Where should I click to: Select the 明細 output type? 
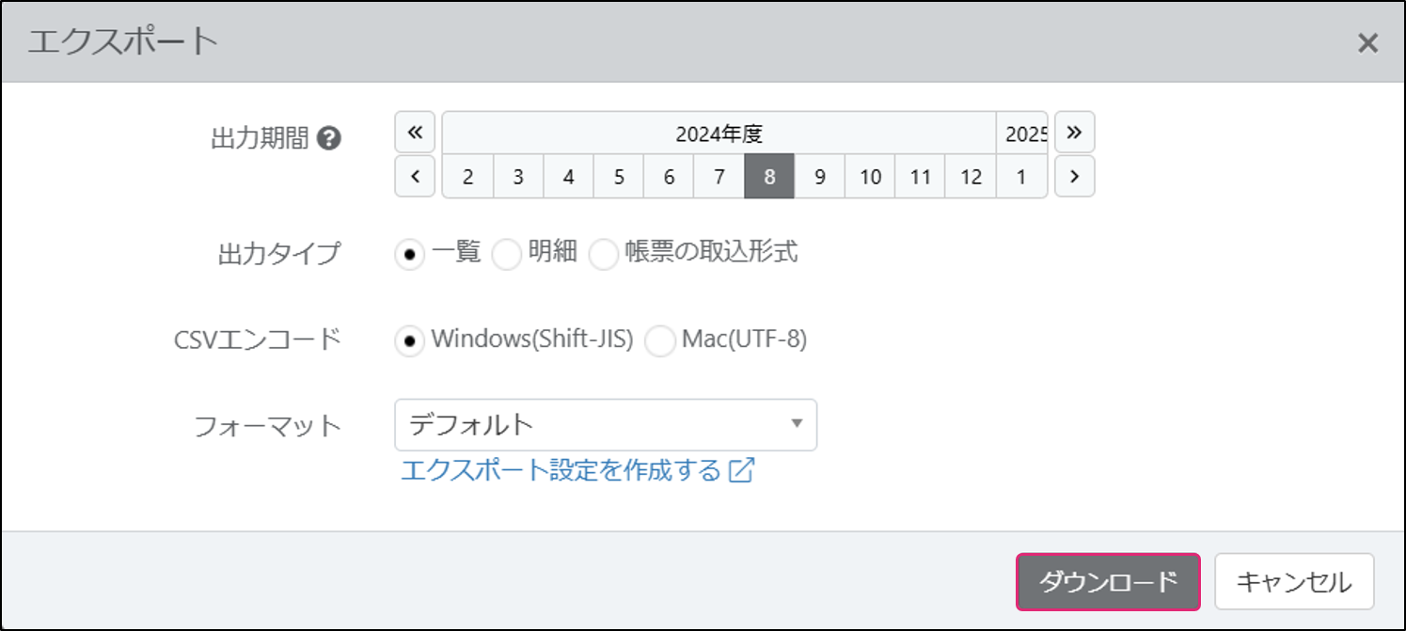(506, 254)
